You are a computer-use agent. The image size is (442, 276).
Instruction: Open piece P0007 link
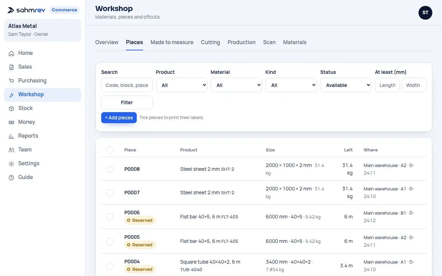tap(132, 193)
